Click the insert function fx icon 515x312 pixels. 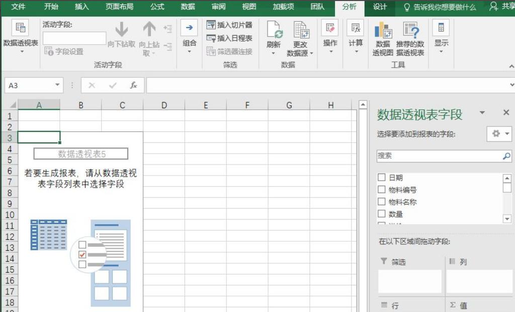coord(133,86)
